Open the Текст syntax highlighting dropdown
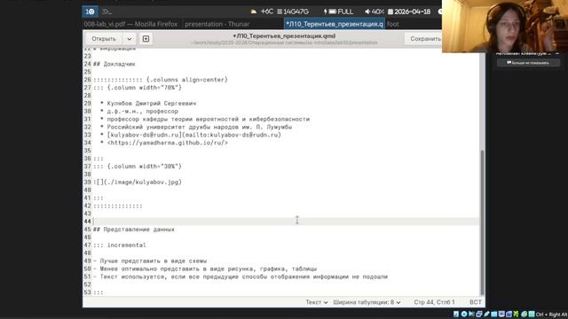This screenshot has width=568, height=319. click(x=317, y=302)
